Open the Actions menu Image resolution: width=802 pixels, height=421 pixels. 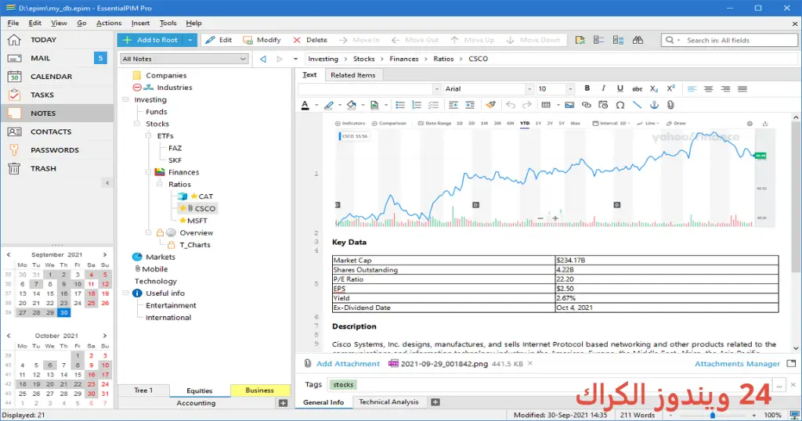(x=108, y=23)
